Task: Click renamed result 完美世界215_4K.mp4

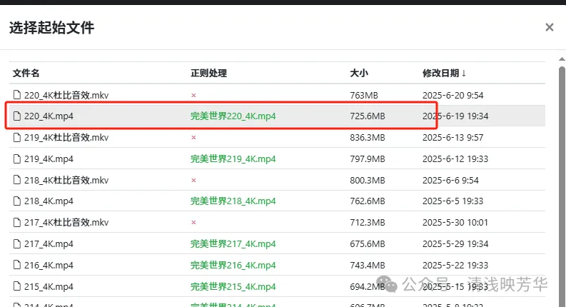Action: (x=233, y=286)
